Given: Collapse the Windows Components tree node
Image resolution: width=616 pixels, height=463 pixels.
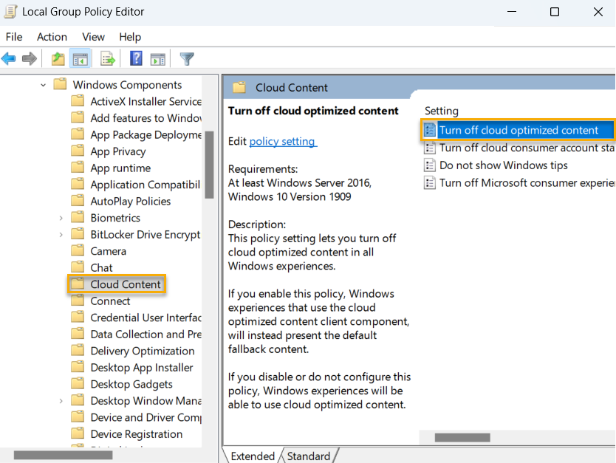Looking at the screenshot, I should coord(43,84).
